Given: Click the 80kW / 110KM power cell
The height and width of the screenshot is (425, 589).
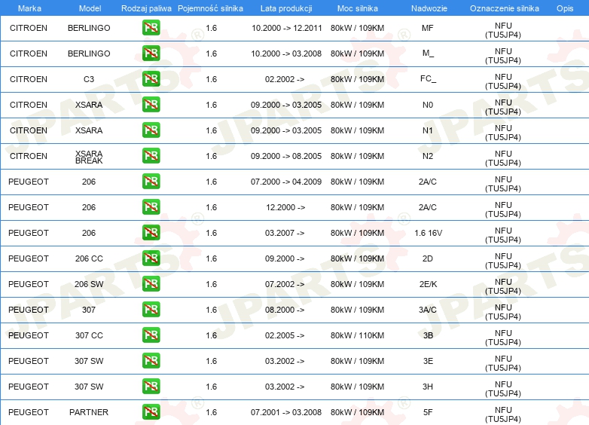Looking at the screenshot, I should (x=357, y=335).
